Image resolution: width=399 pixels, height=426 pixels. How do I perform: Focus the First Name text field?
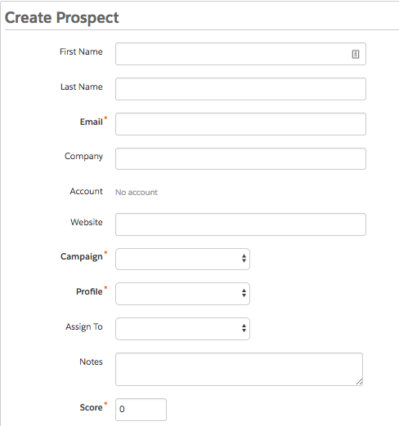pos(240,54)
